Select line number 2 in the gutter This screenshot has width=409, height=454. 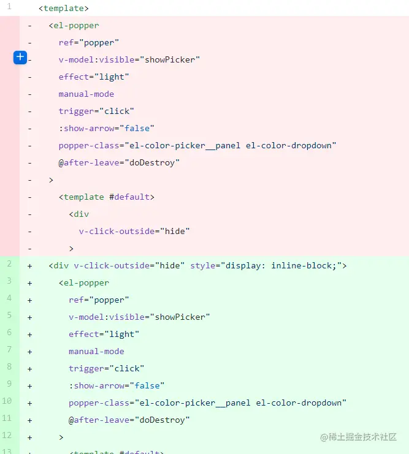pos(9,264)
